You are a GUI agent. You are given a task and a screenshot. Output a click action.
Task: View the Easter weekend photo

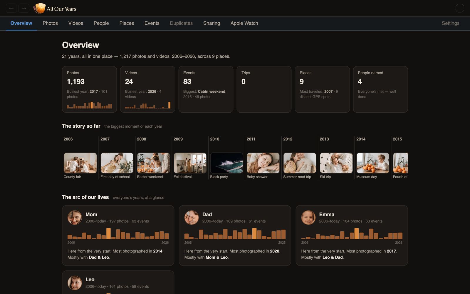click(x=153, y=163)
